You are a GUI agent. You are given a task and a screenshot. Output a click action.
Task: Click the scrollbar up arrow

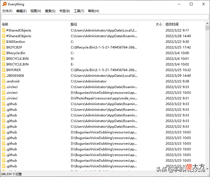coord(207,23)
